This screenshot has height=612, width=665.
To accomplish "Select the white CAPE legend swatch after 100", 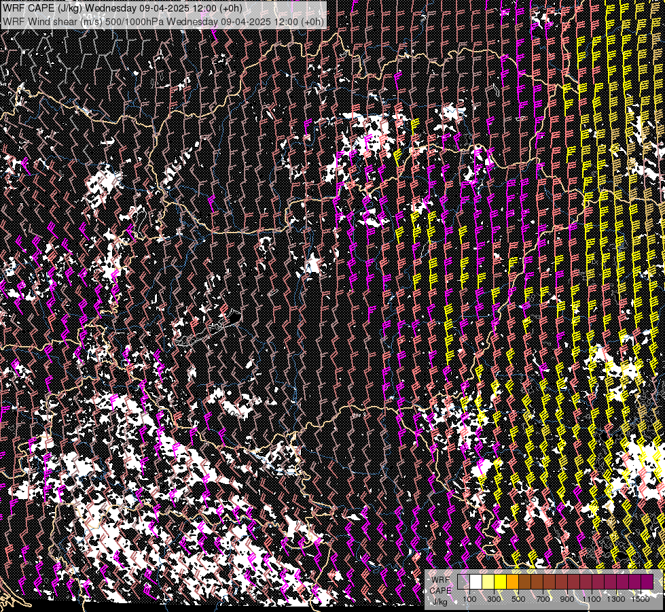I will pos(476,581).
